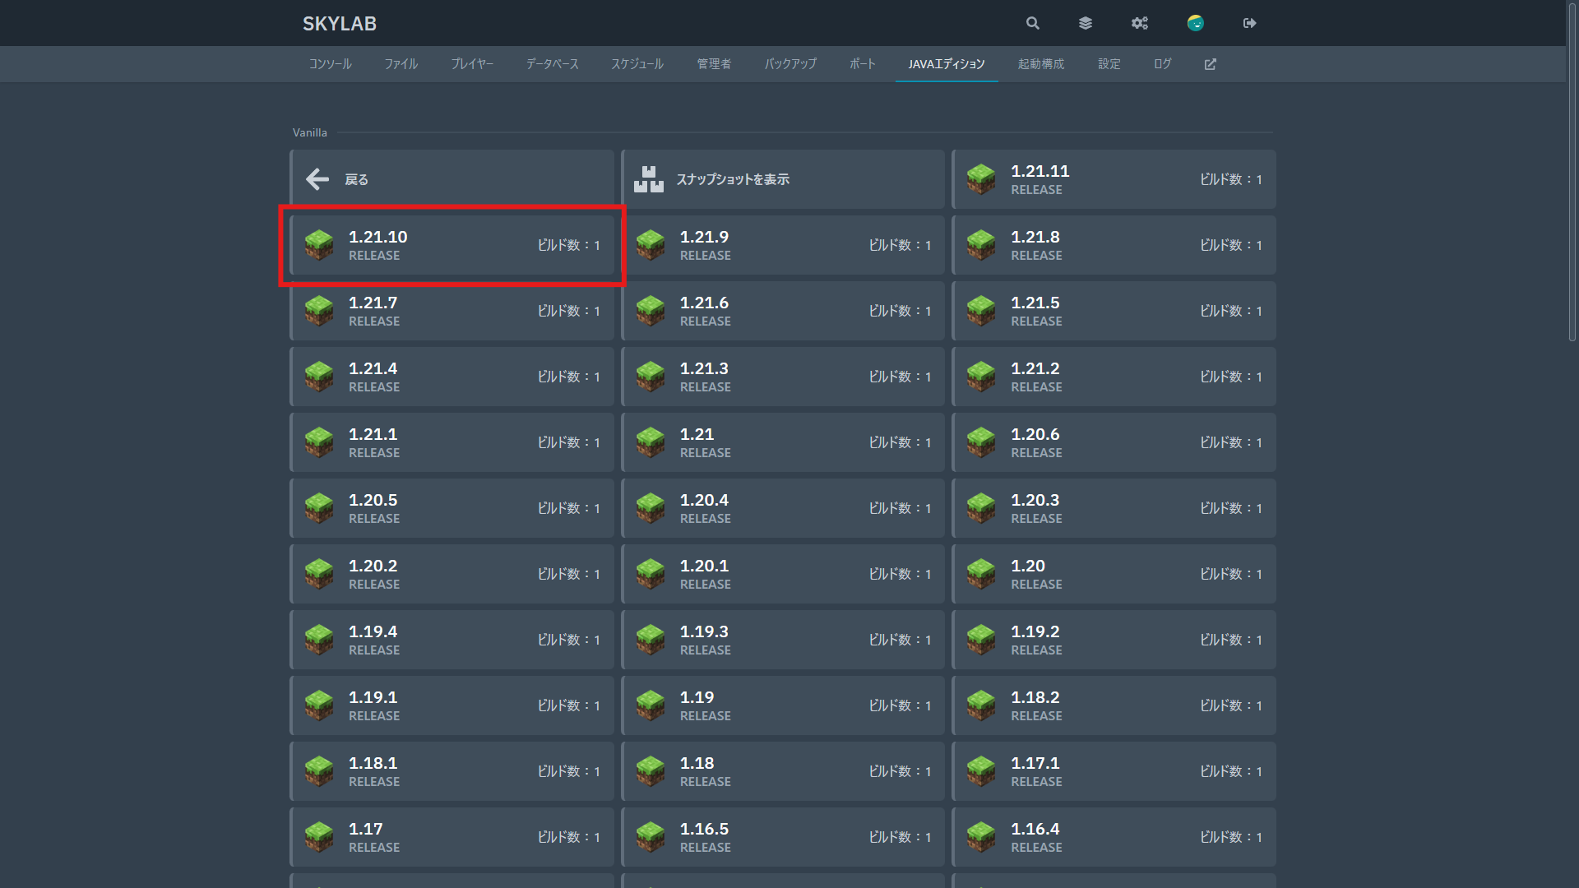The height and width of the screenshot is (888, 1579).
Task: Click the search magnifier icon in the header
Action: 1033,23
